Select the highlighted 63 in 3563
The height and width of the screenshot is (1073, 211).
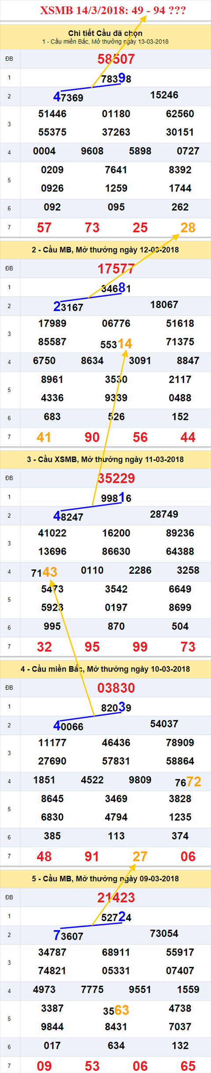point(122,1010)
